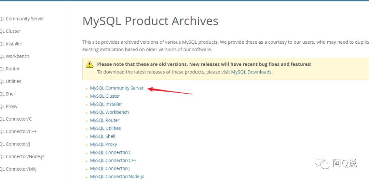Open Connector/MXJ in the left sidebar

point(18,169)
